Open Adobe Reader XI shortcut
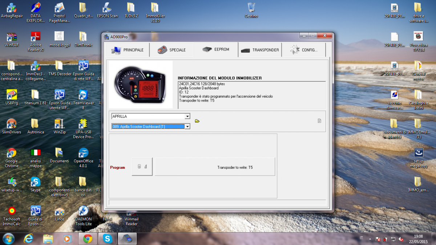 pos(36,41)
